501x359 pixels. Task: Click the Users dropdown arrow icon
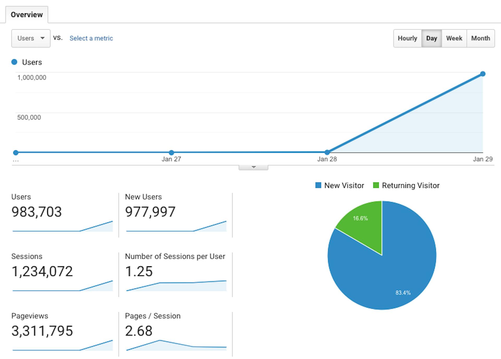[x=43, y=38]
